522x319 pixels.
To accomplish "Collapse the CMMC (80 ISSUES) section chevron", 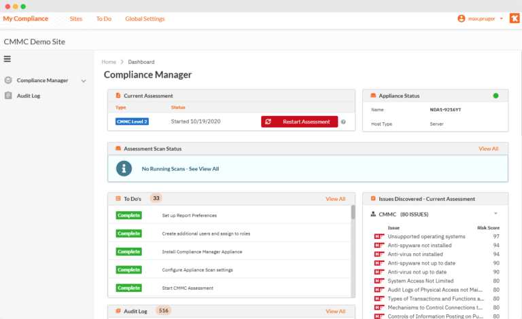I will [495, 214].
